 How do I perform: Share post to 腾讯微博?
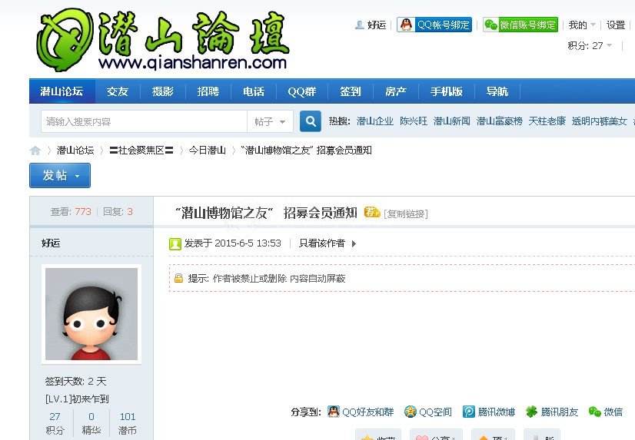pos(488,412)
